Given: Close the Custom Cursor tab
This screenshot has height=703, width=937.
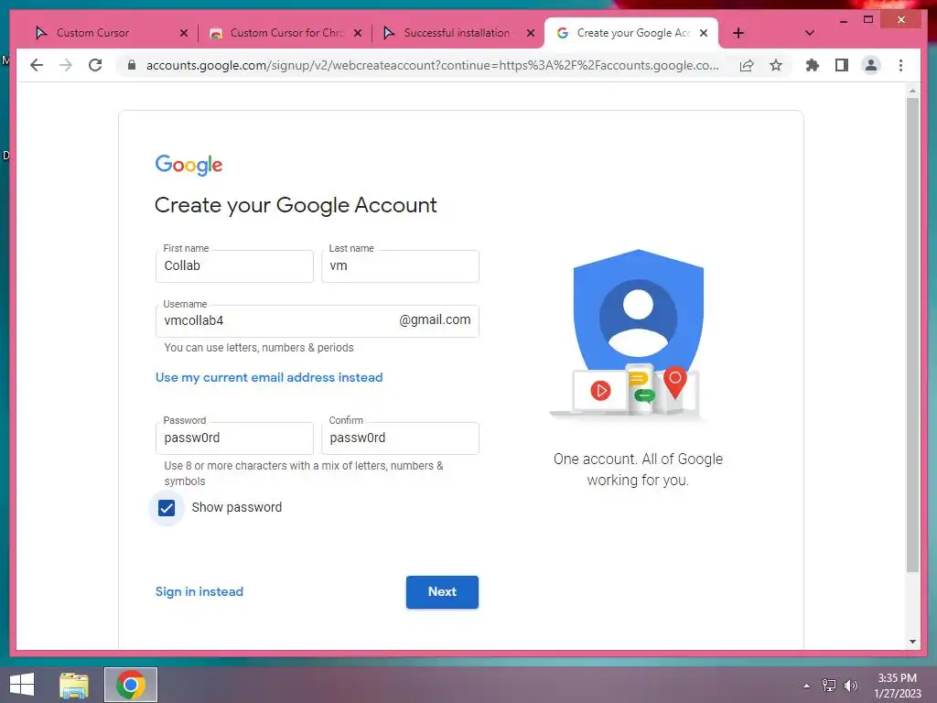Looking at the screenshot, I should pos(184,33).
